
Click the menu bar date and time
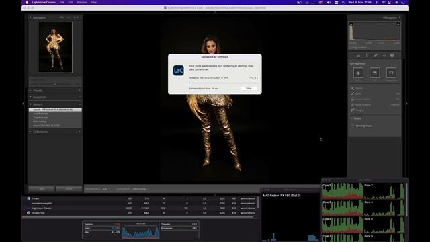359,2
